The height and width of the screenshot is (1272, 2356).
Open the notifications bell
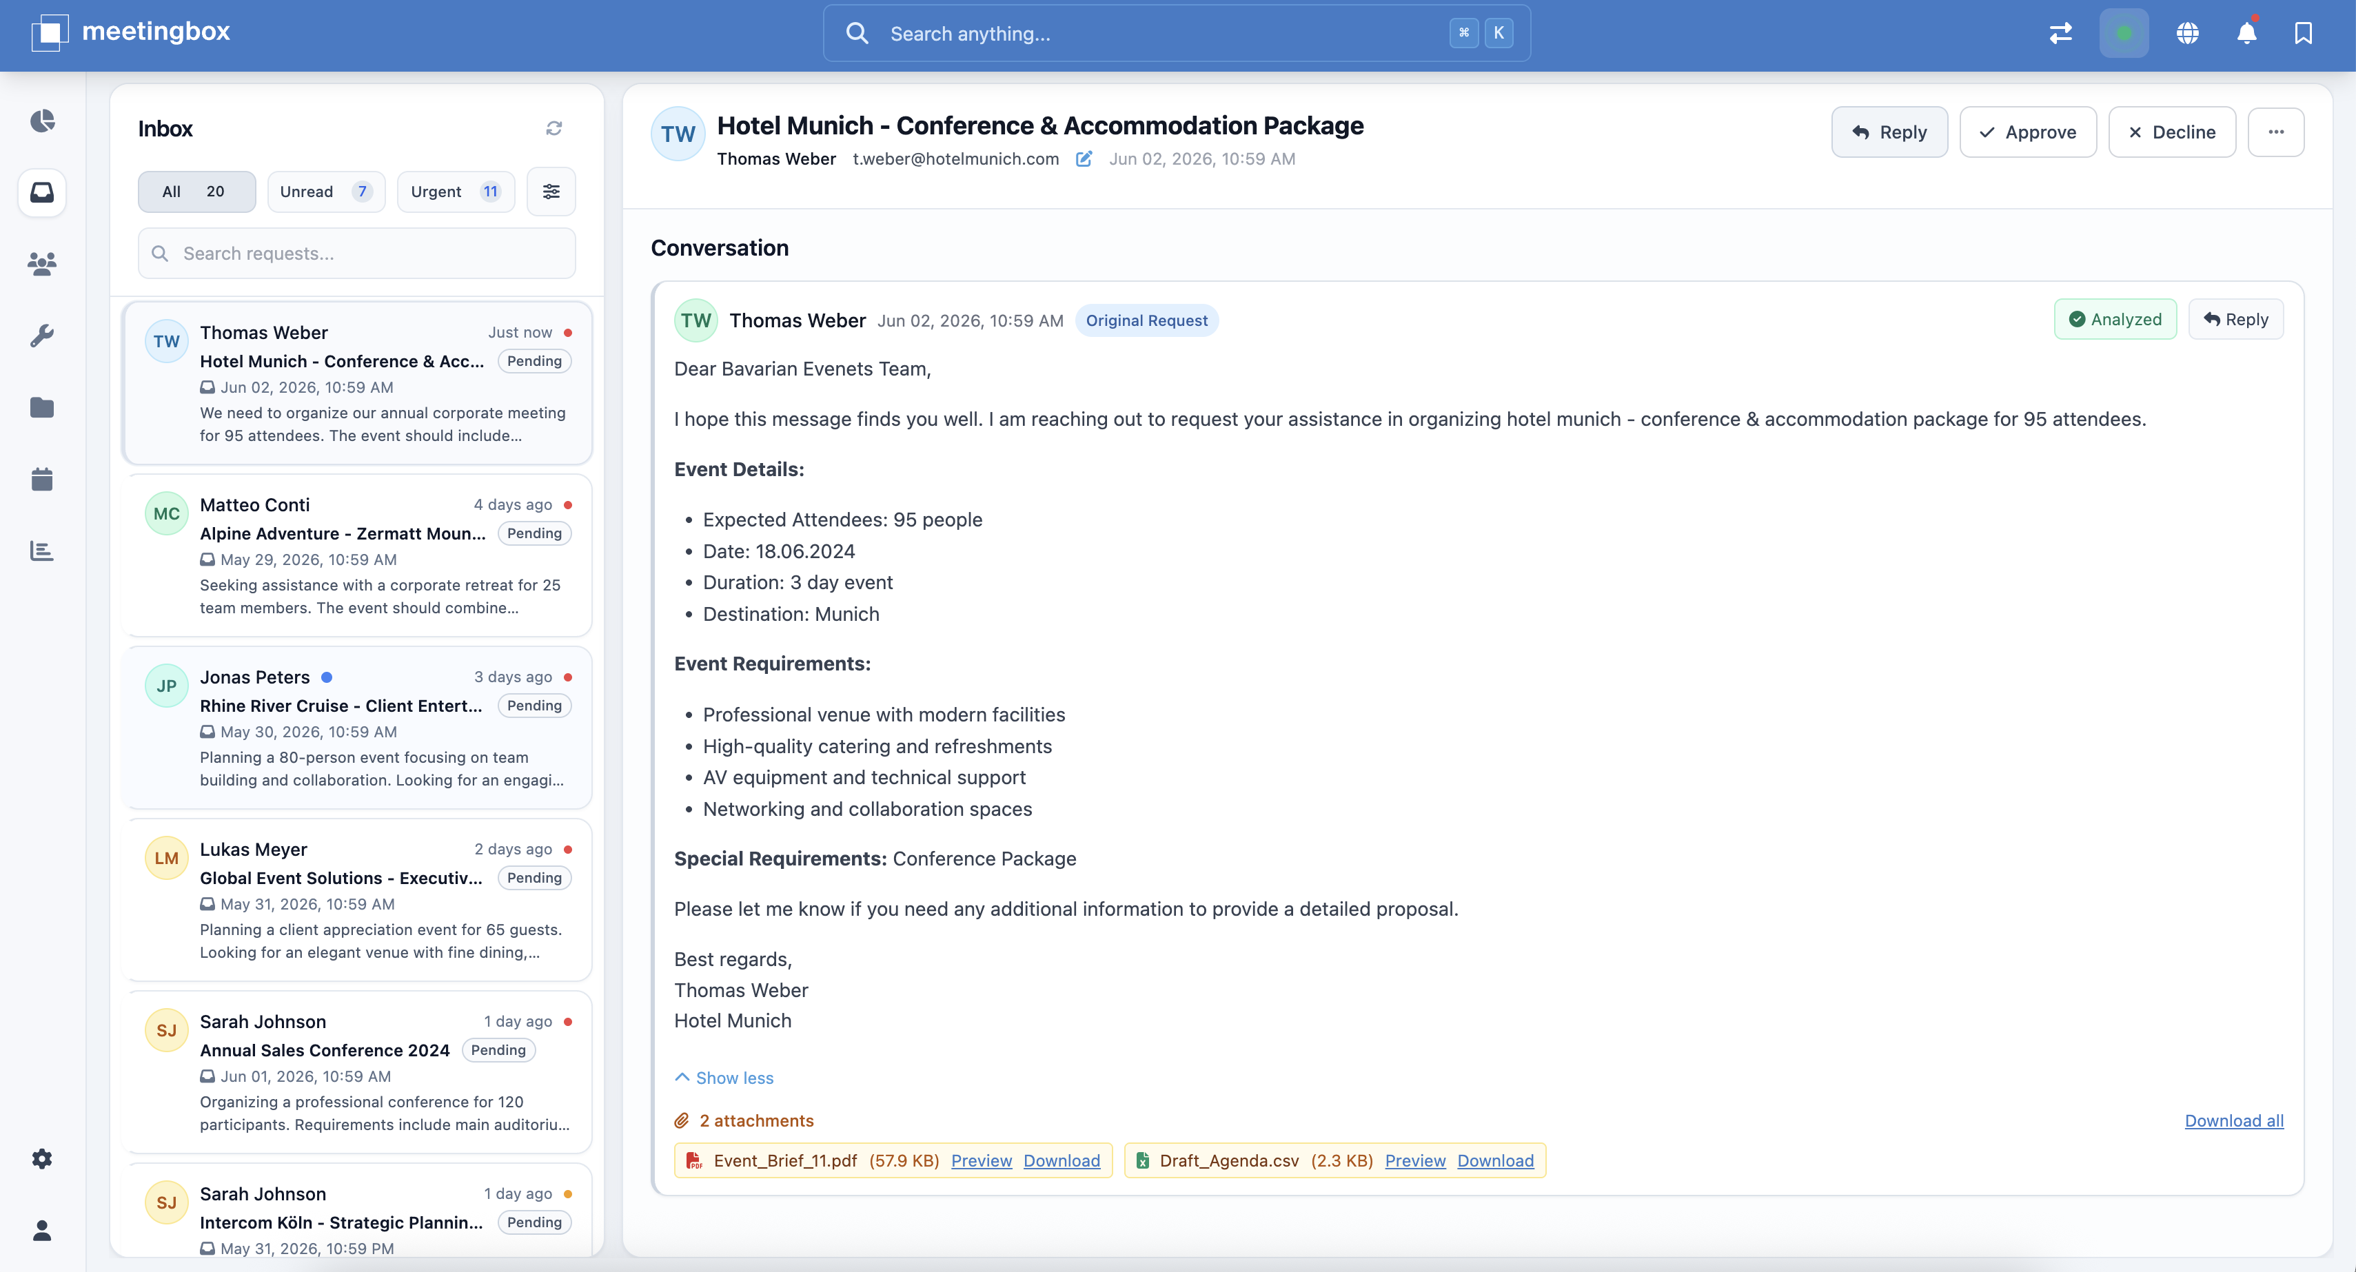2246,34
